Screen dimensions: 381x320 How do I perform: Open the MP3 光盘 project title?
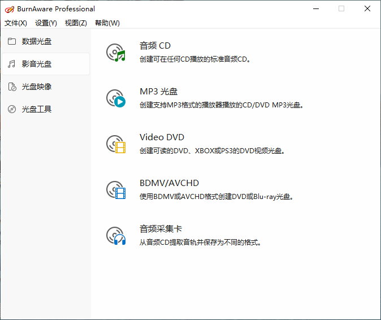(x=158, y=92)
